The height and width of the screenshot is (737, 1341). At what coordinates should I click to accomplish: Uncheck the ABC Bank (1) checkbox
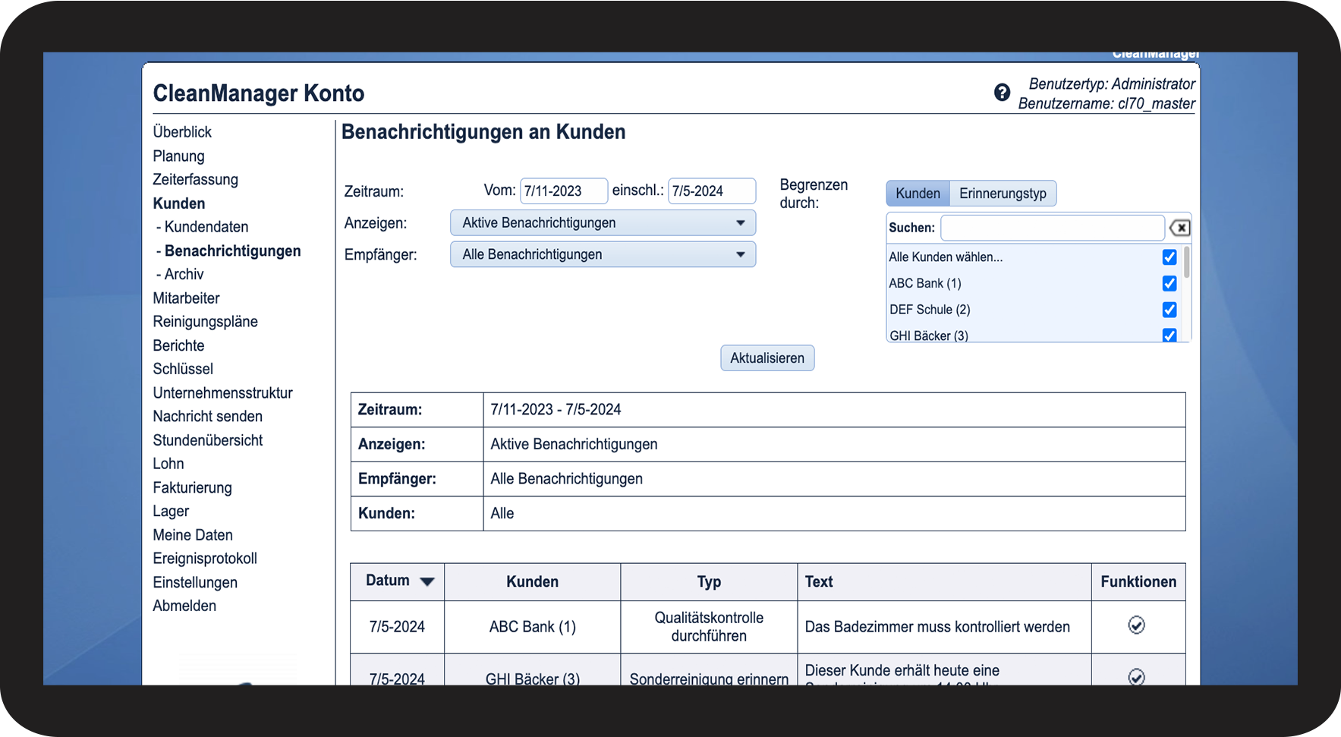click(x=1169, y=283)
